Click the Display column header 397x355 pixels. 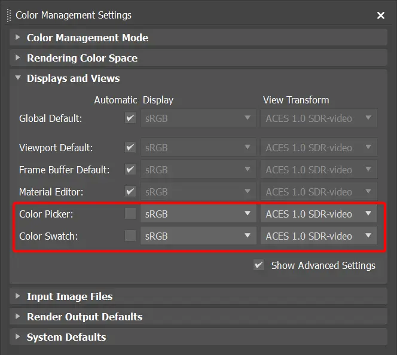(158, 100)
